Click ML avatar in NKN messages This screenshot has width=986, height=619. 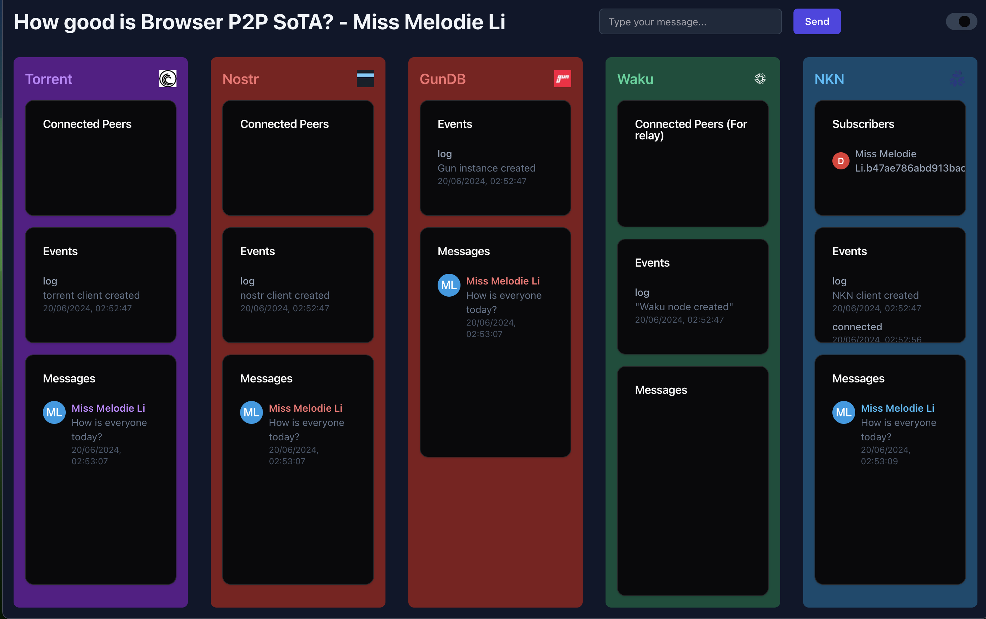coord(843,412)
